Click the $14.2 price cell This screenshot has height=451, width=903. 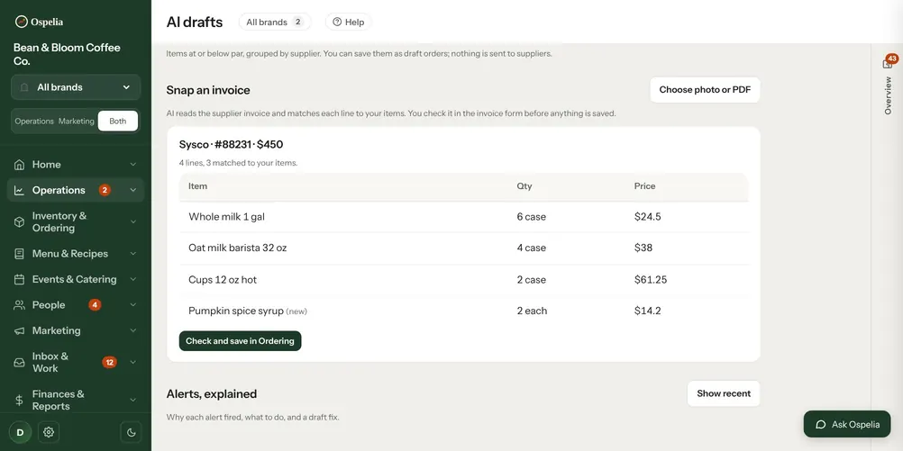pyautogui.click(x=647, y=311)
